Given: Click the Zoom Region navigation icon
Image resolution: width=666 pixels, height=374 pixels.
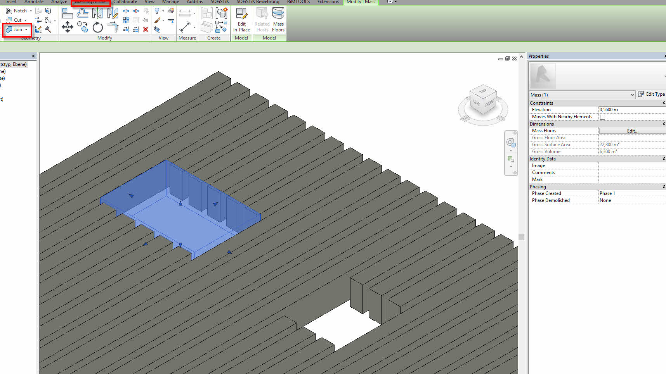Looking at the screenshot, I should pos(511,159).
